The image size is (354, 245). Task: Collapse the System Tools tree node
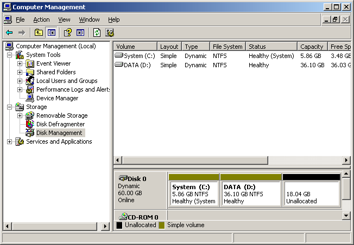point(9,55)
